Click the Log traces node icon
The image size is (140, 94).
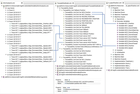(6, 8)
